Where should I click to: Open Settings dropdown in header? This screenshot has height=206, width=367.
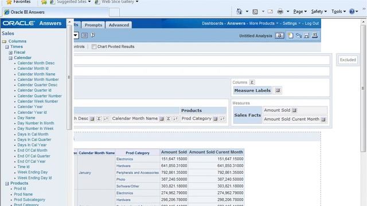[x=291, y=23]
